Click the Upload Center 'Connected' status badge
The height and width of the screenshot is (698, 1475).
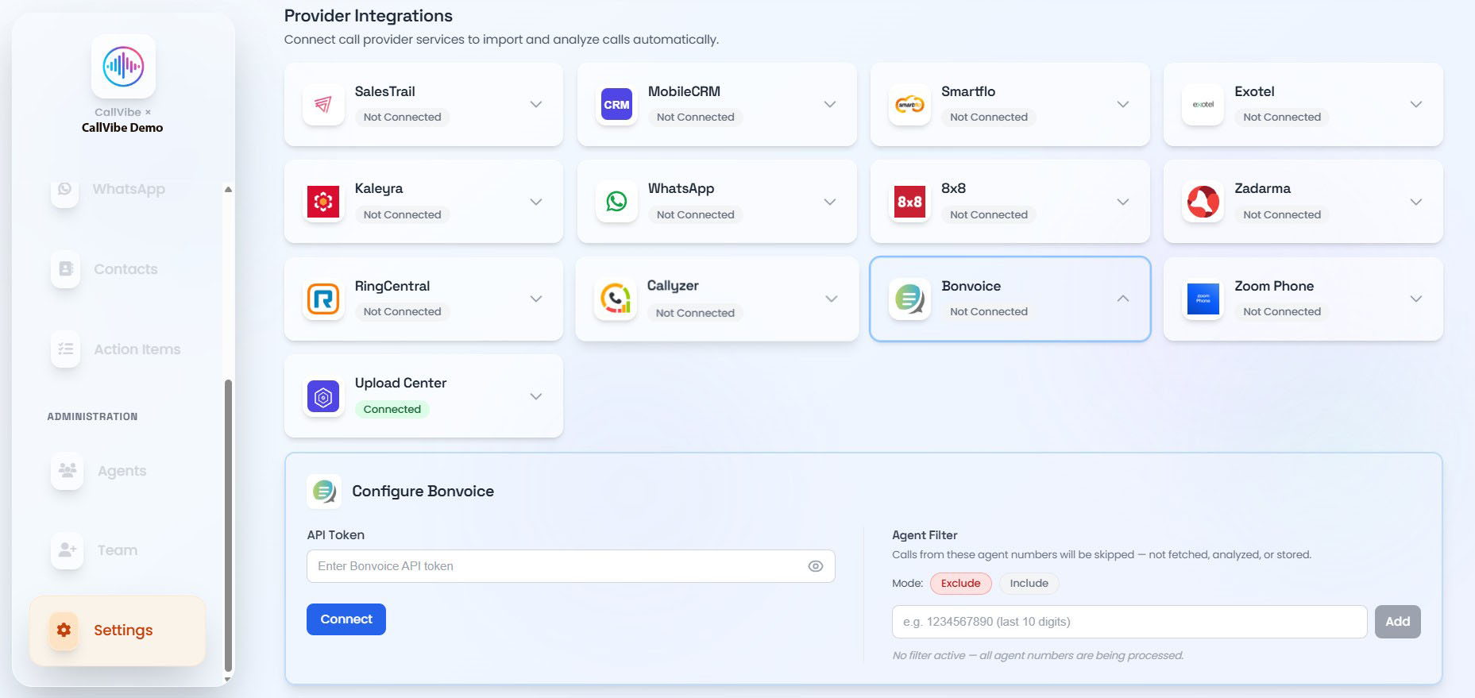[x=392, y=410]
